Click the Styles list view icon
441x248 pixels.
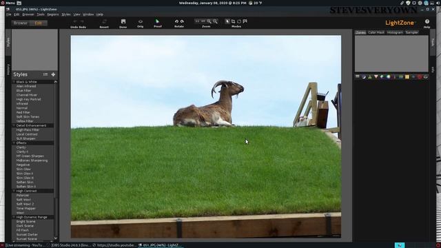click(45, 74)
